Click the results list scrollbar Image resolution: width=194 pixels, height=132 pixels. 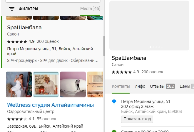pos(103,46)
